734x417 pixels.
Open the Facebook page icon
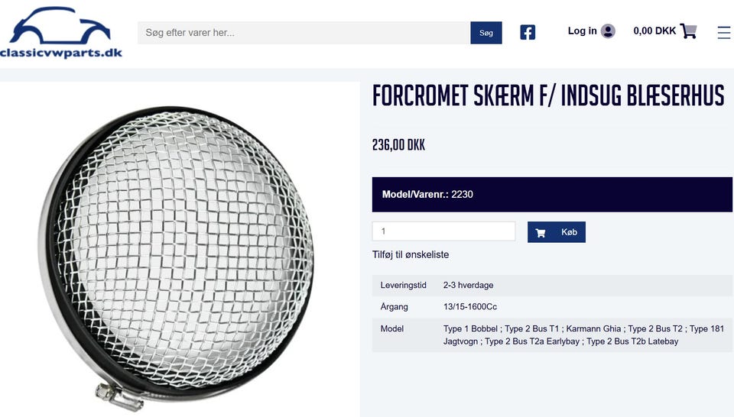click(x=528, y=32)
